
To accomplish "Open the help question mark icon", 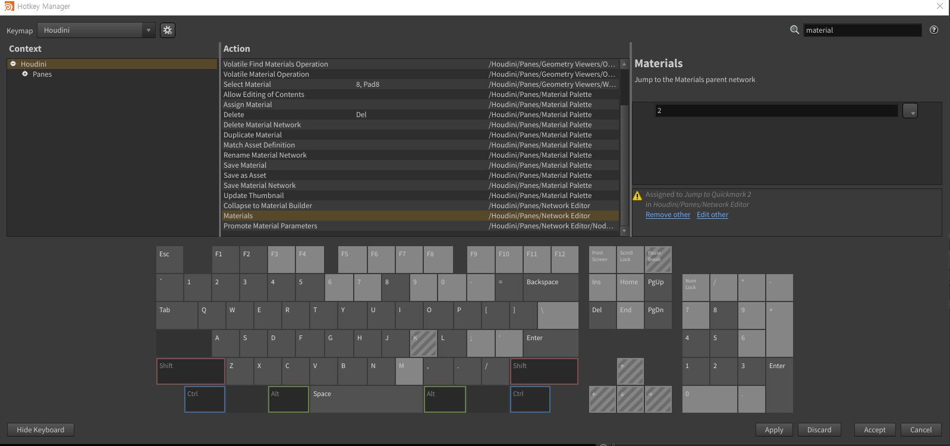I will [x=934, y=30].
